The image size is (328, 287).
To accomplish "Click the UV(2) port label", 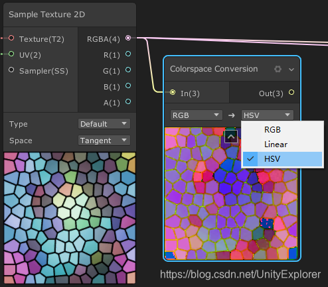I will (x=30, y=55).
